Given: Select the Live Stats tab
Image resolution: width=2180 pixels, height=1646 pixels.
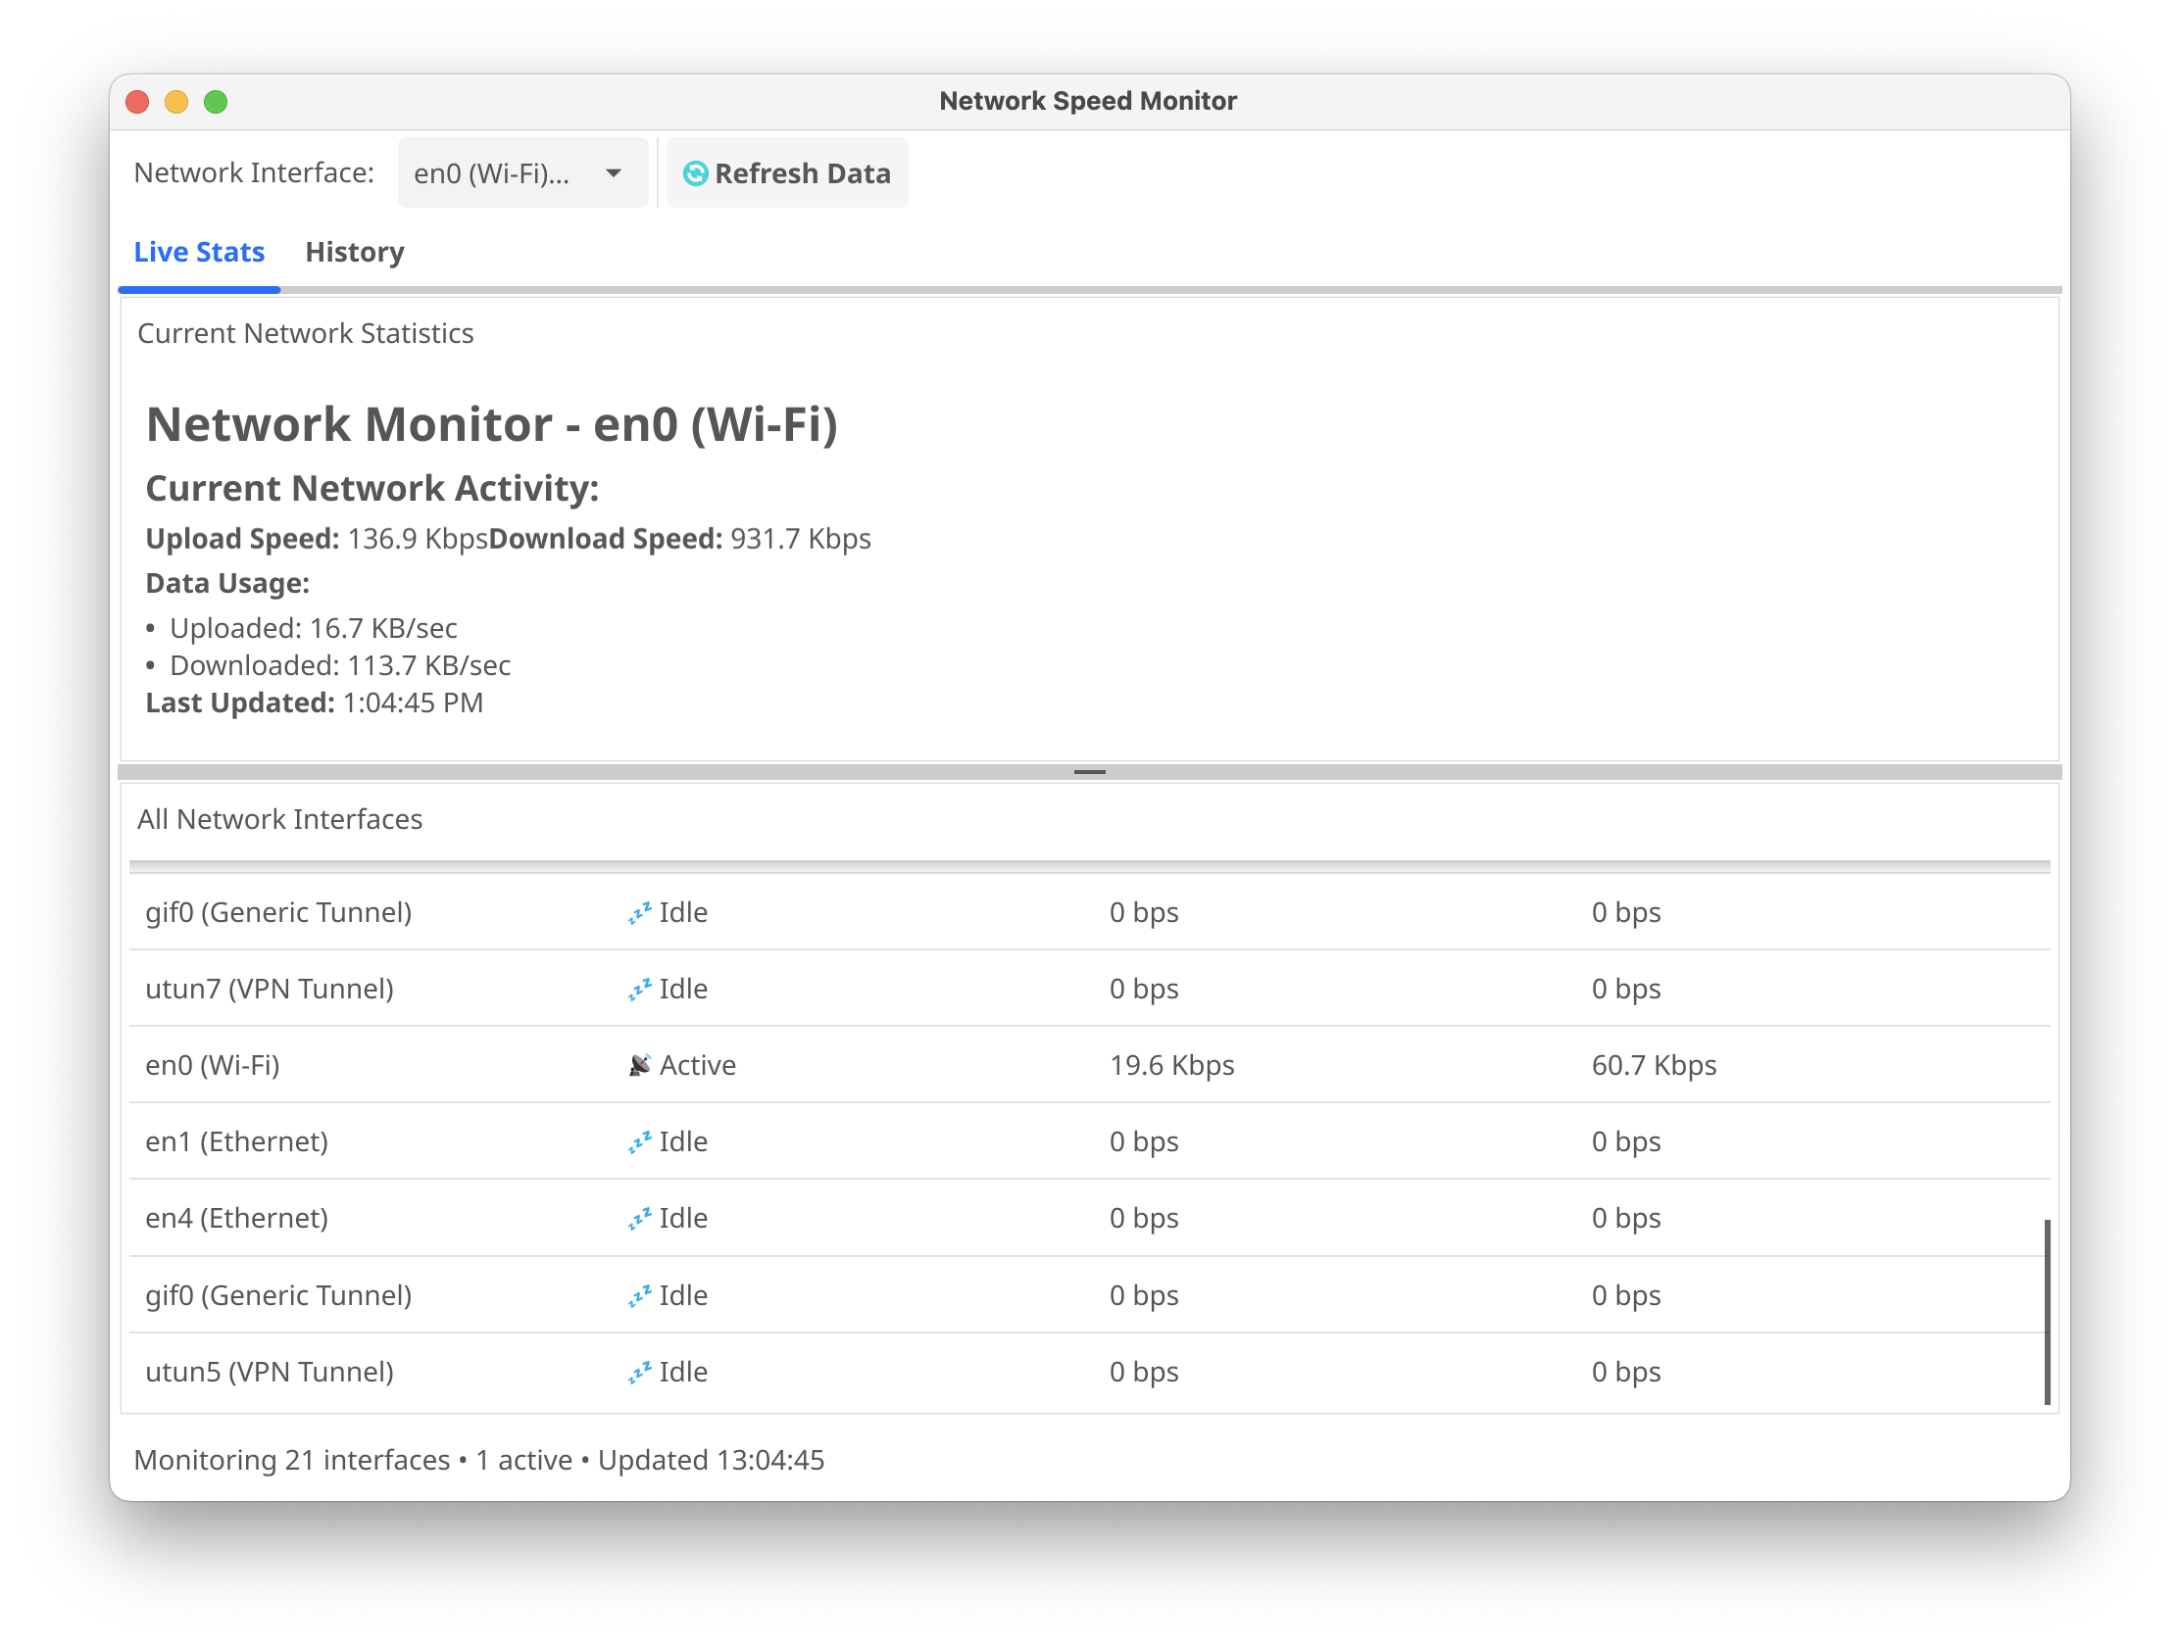Looking at the screenshot, I should pyautogui.click(x=199, y=252).
